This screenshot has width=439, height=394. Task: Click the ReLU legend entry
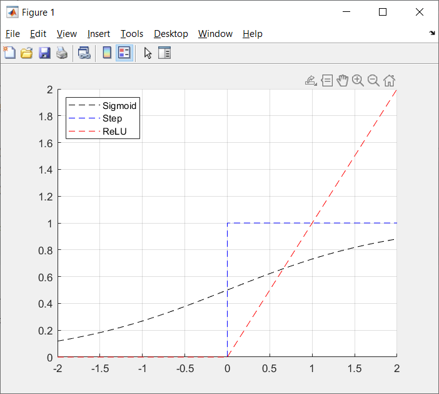coord(98,131)
